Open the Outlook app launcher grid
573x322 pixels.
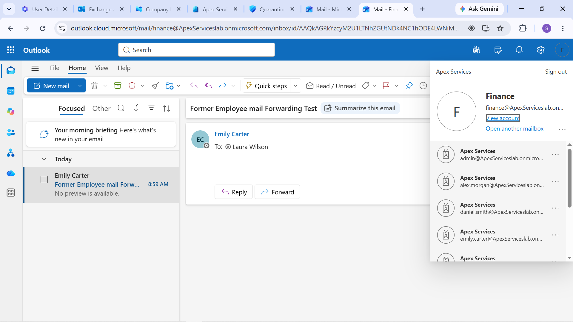pyautogui.click(x=11, y=50)
